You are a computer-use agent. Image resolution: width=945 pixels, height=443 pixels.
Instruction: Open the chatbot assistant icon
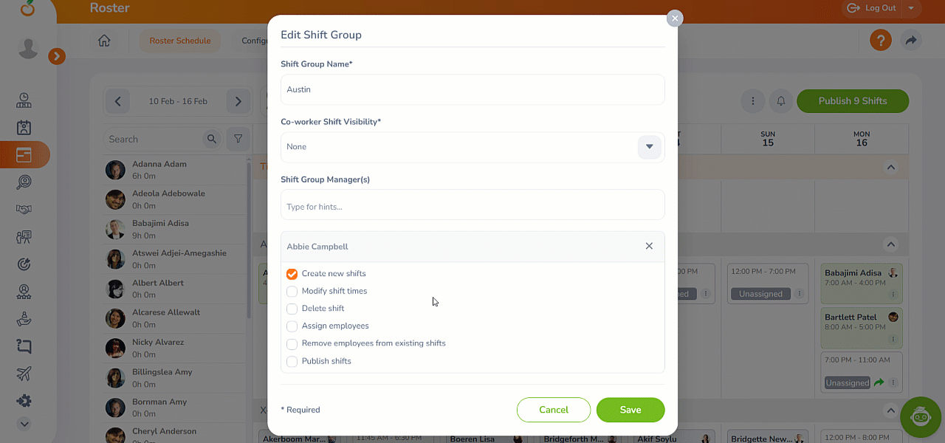pyautogui.click(x=921, y=417)
